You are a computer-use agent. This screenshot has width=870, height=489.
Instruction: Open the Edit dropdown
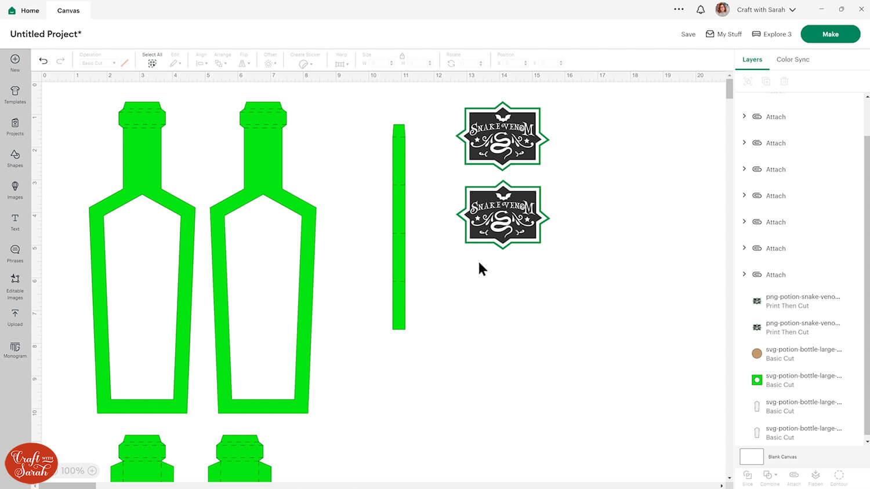[175, 63]
